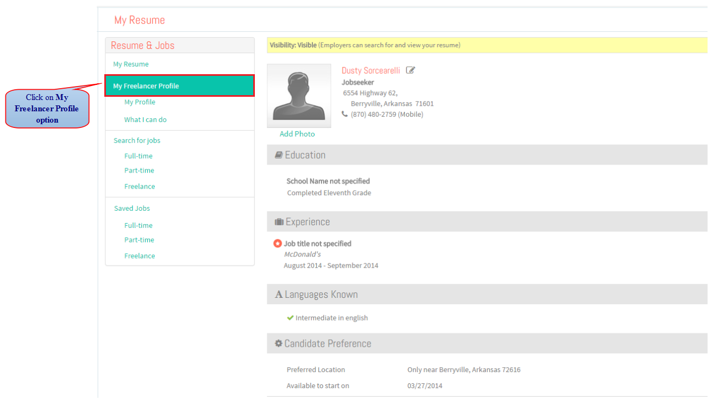Click the phone number (870) 480-2759
The height and width of the screenshot is (400, 721).
click(387, 115)
